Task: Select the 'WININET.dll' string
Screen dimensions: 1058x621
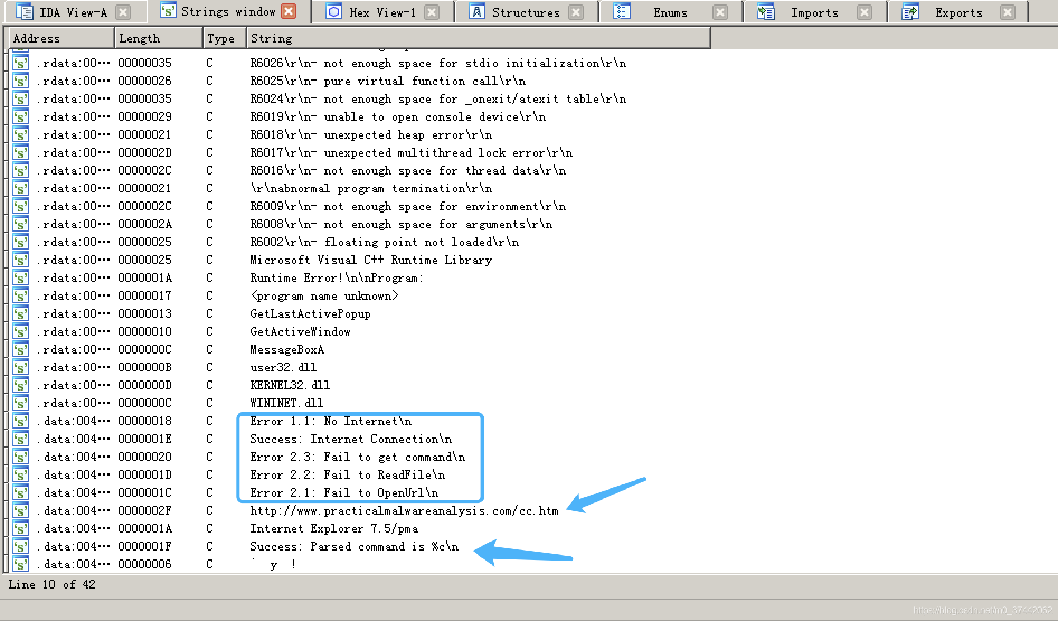Action: click(x=286, y=403)
